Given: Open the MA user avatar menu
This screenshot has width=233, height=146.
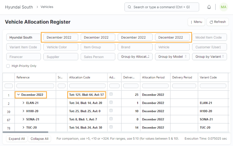Looking at the screenshot, I should [x=224, y=7].
